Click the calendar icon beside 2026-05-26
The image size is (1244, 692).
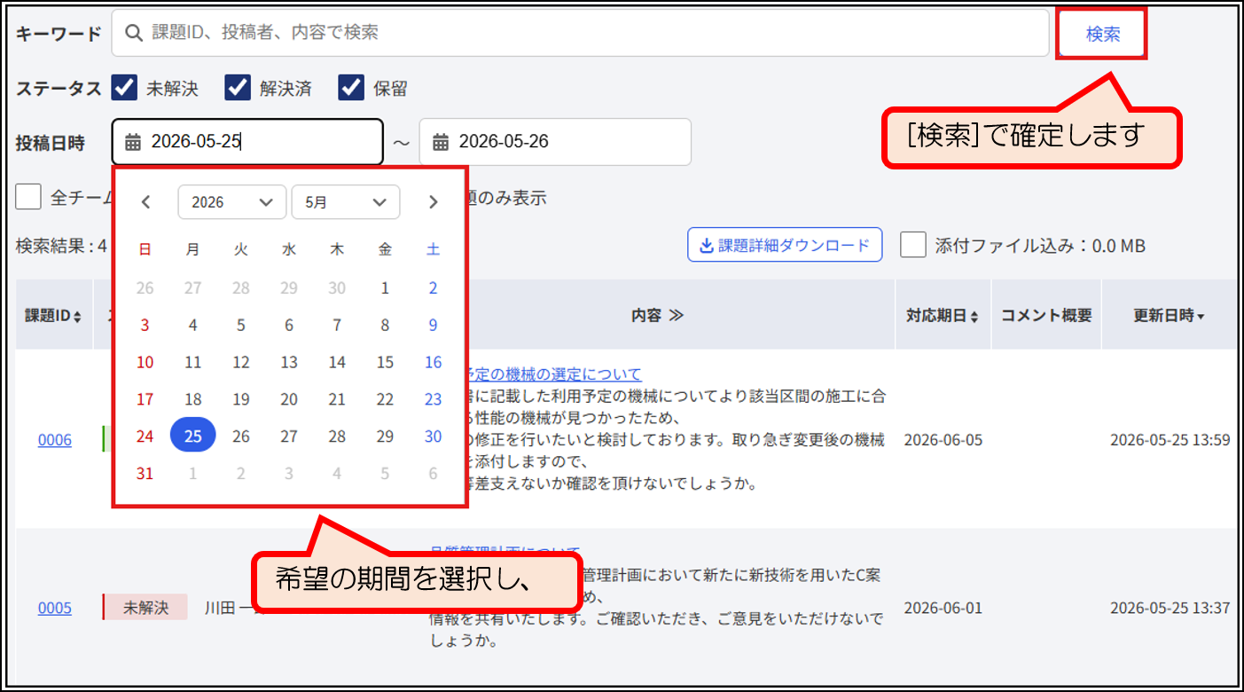click(440, 142)
